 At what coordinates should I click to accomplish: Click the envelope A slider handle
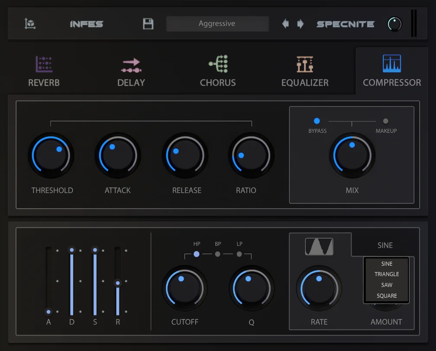(x=48, y=312)
